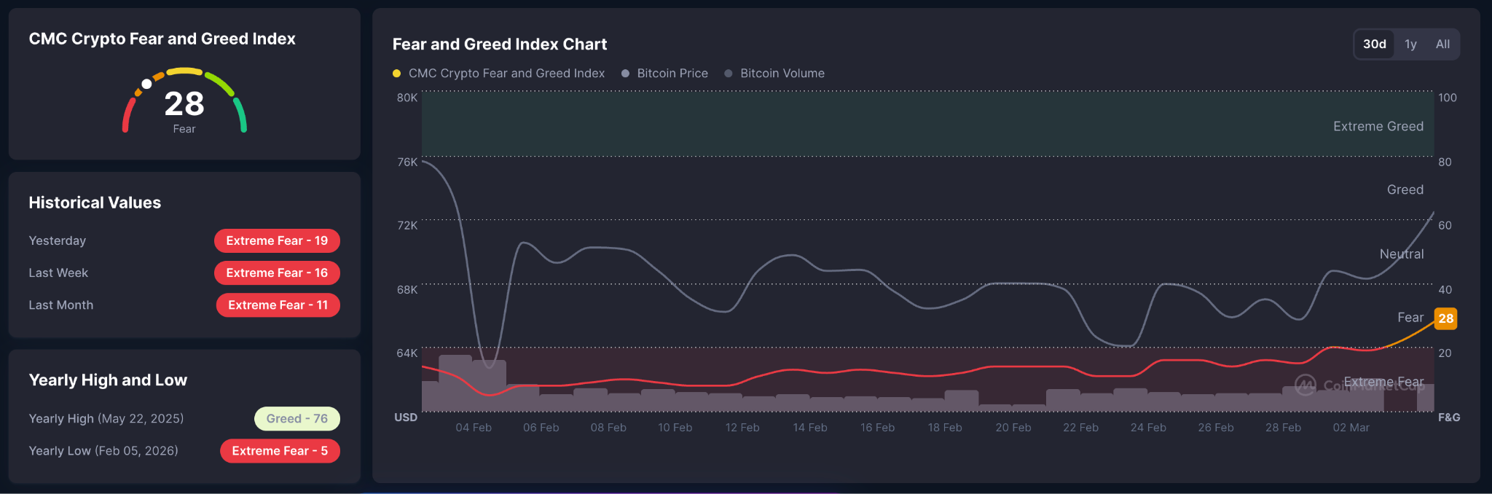
Task: Click the '16 Feb' x-axis date label
Action: pyautogui.click(x=877, y=428)
